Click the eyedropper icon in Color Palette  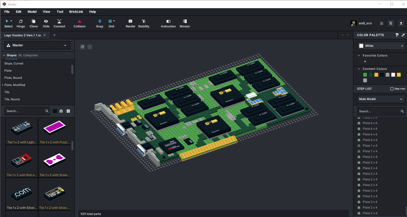(x=403, y=35)
